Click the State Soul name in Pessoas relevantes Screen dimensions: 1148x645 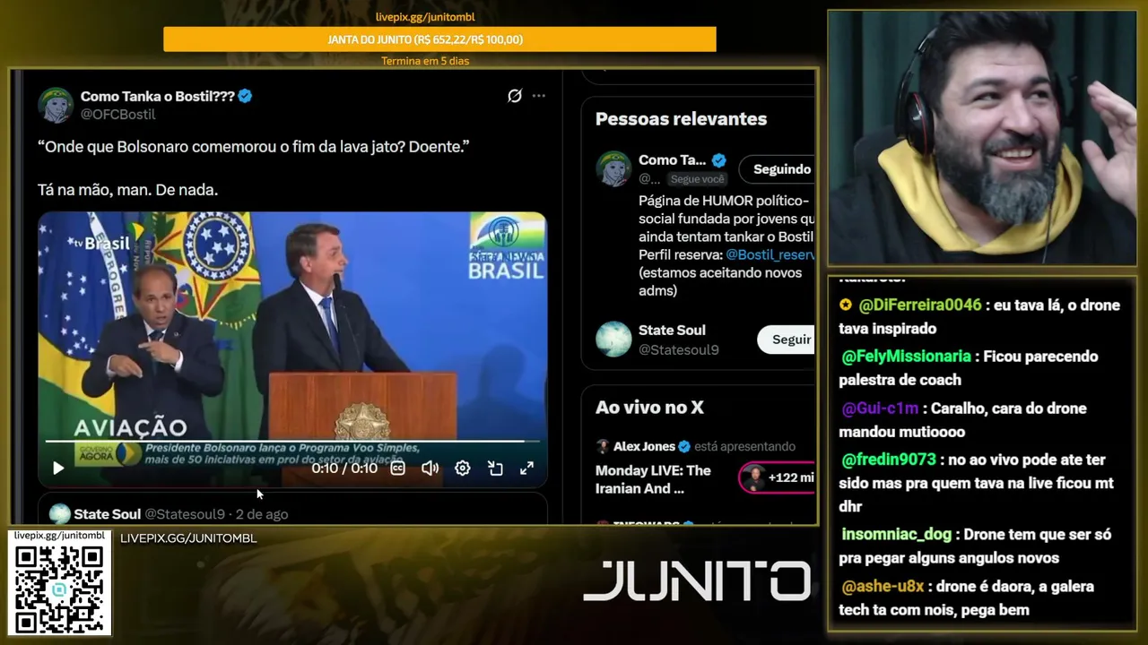[x=672, y=331]
